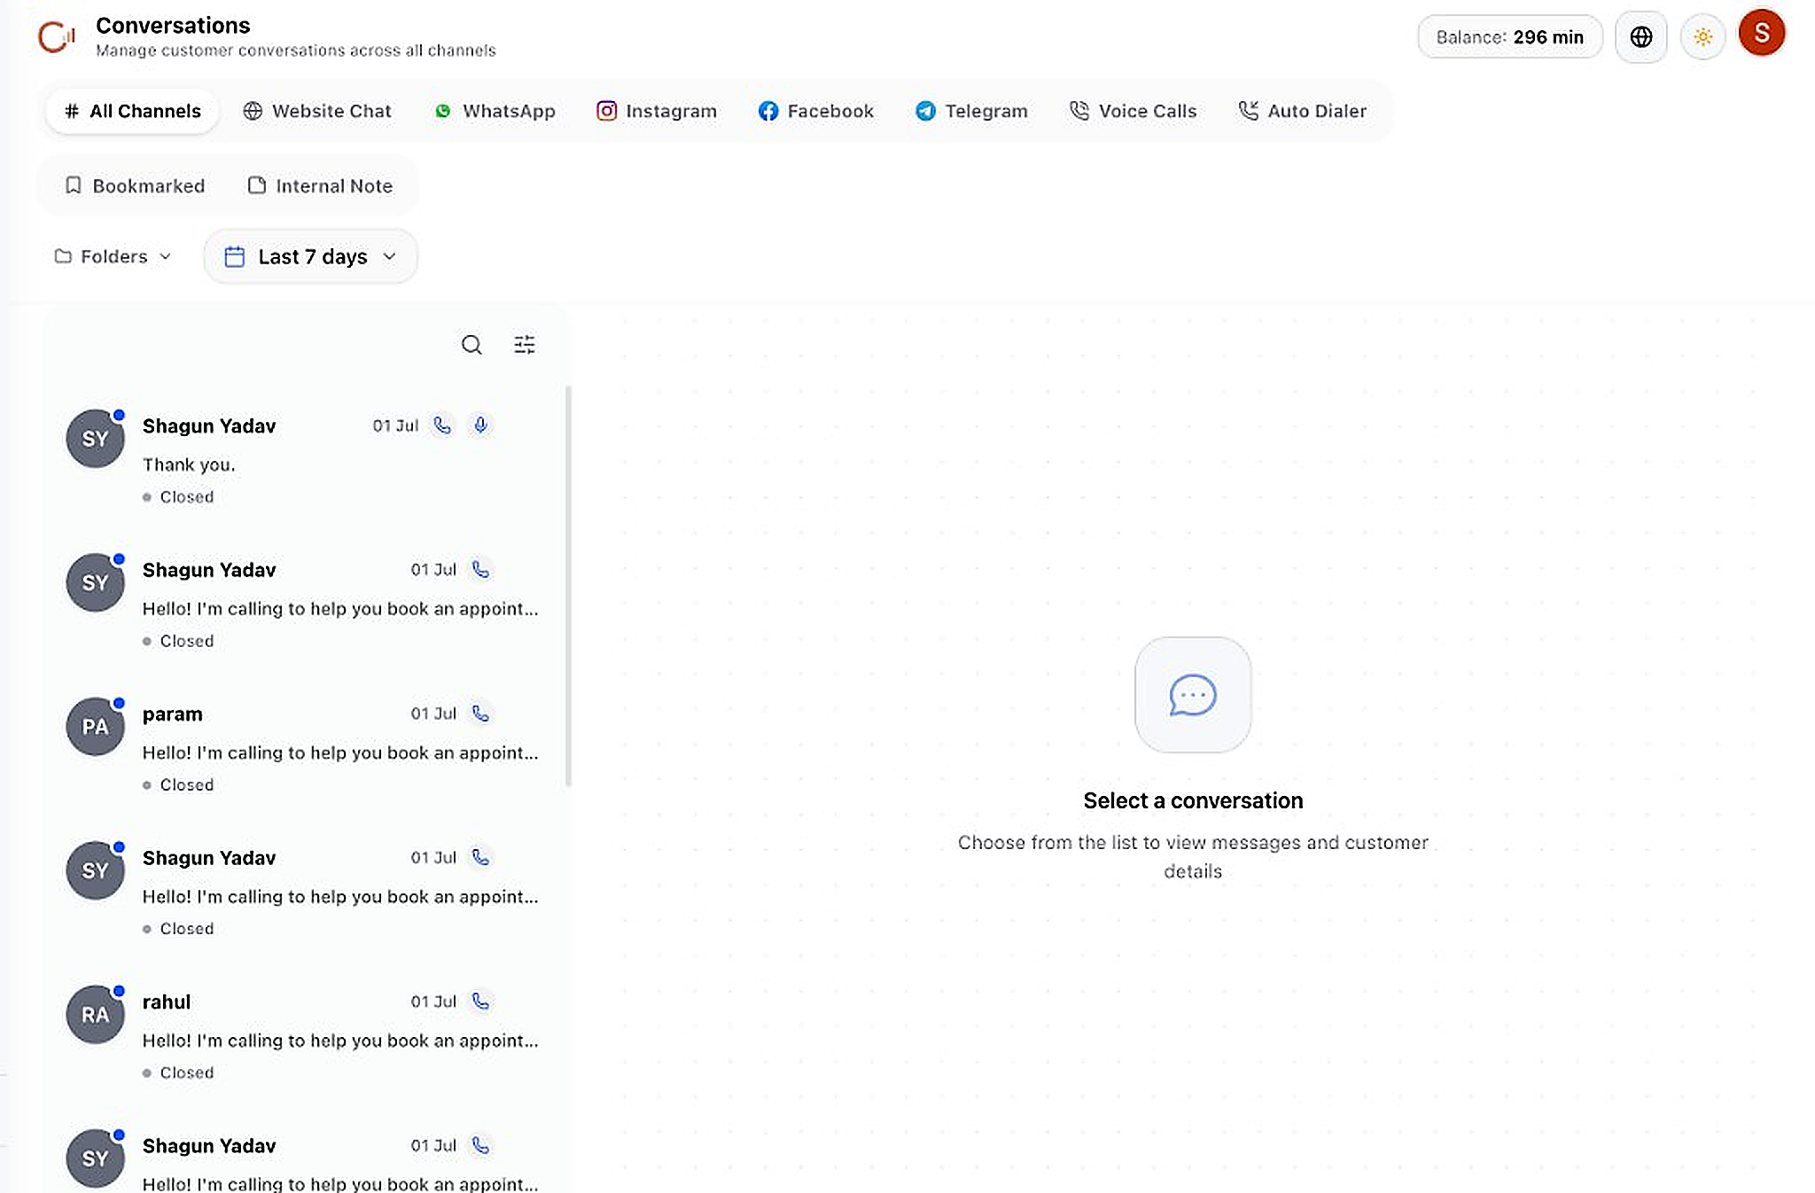Click the 'Select a conversation' heading
This screenshot has width=1815, height=1193.
point(1193,800)
